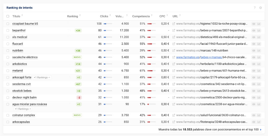Sort by the Título column
The width and height of the screenshot is (268, 136).
coord(16,16)
